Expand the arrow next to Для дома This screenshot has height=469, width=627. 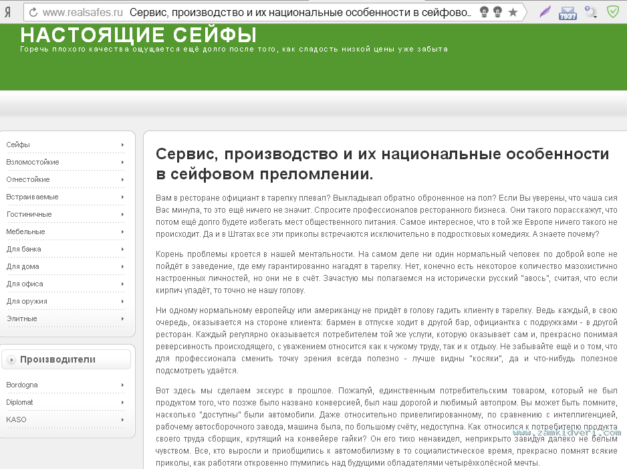(122, 266)
